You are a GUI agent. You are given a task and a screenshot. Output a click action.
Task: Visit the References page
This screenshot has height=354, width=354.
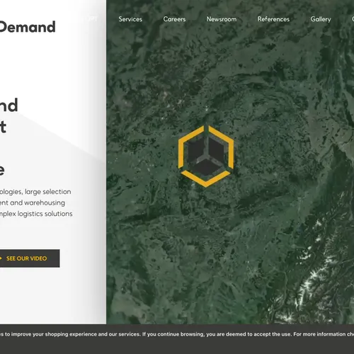tap(273, 19)
